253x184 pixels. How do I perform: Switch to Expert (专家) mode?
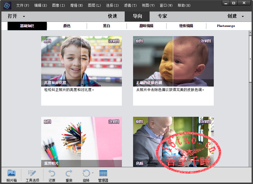(162, 16)
